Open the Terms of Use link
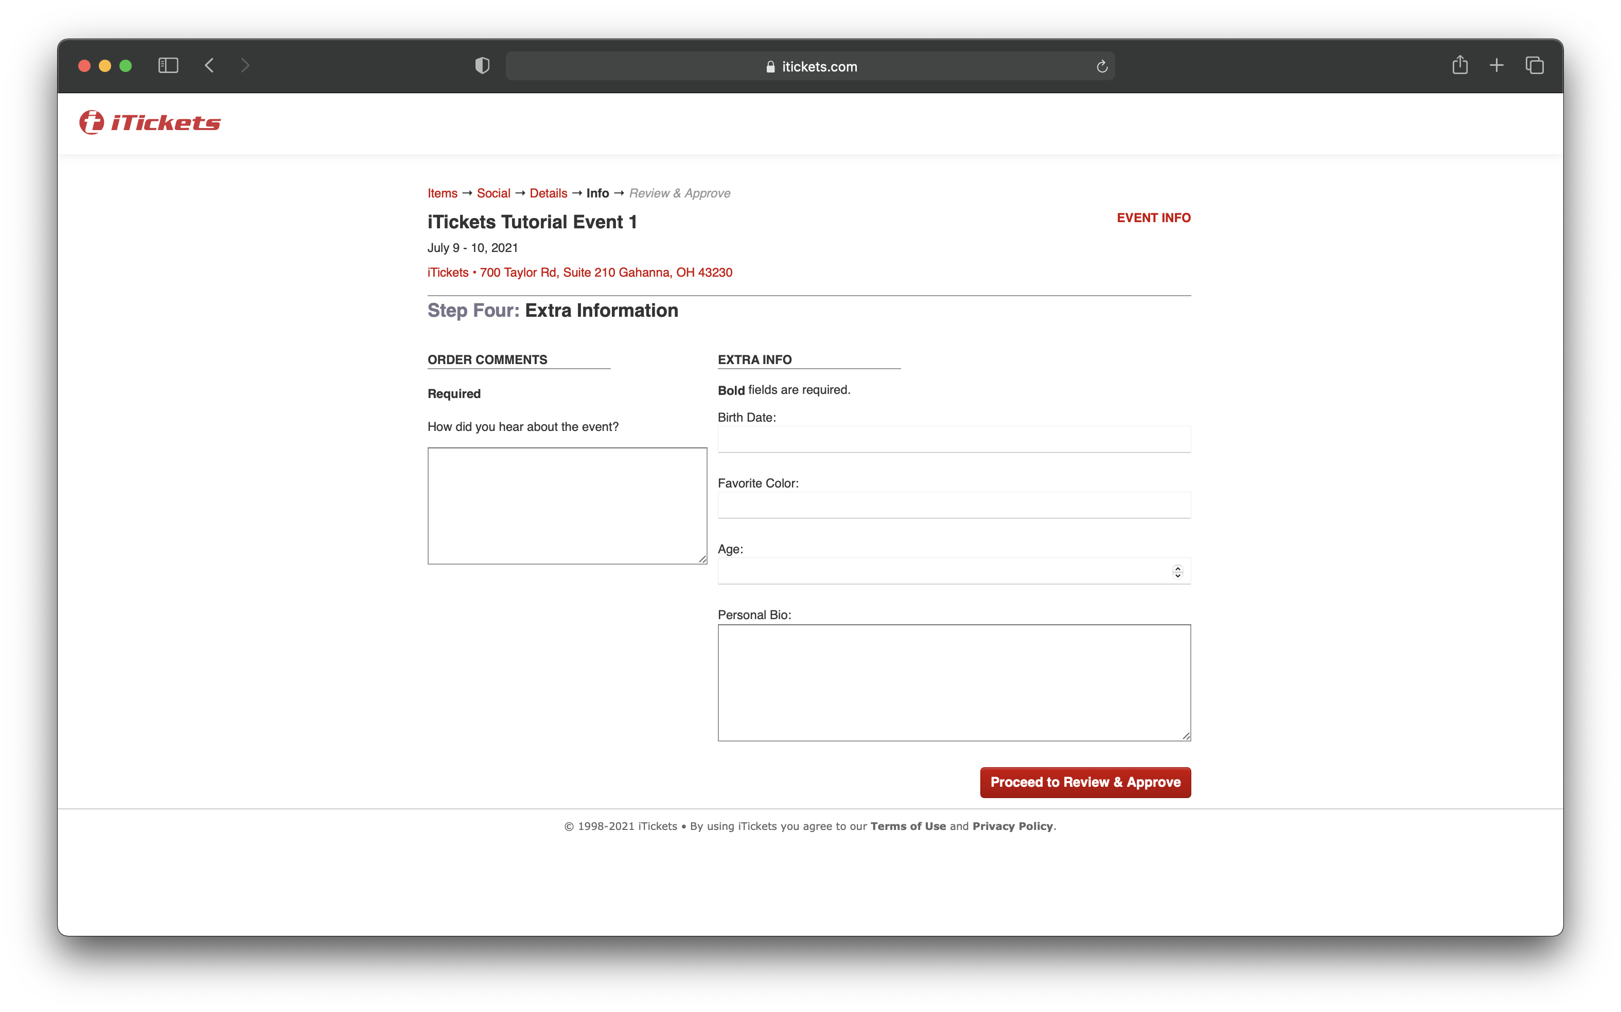 (x=908, y=826)
